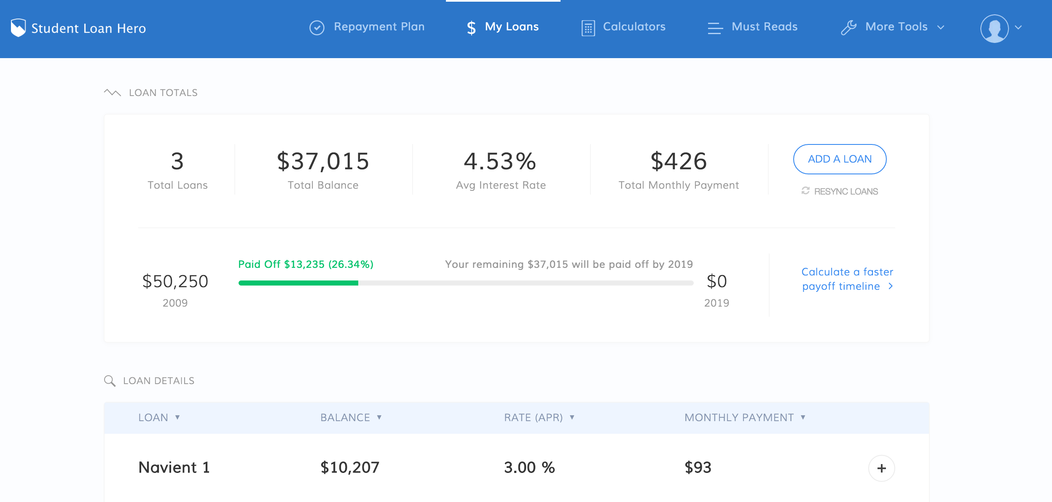Switch to the Repayment Plan tab

coord(379,26)
